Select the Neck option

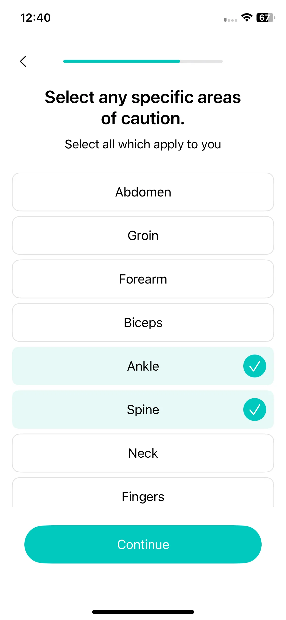[143, 453]
